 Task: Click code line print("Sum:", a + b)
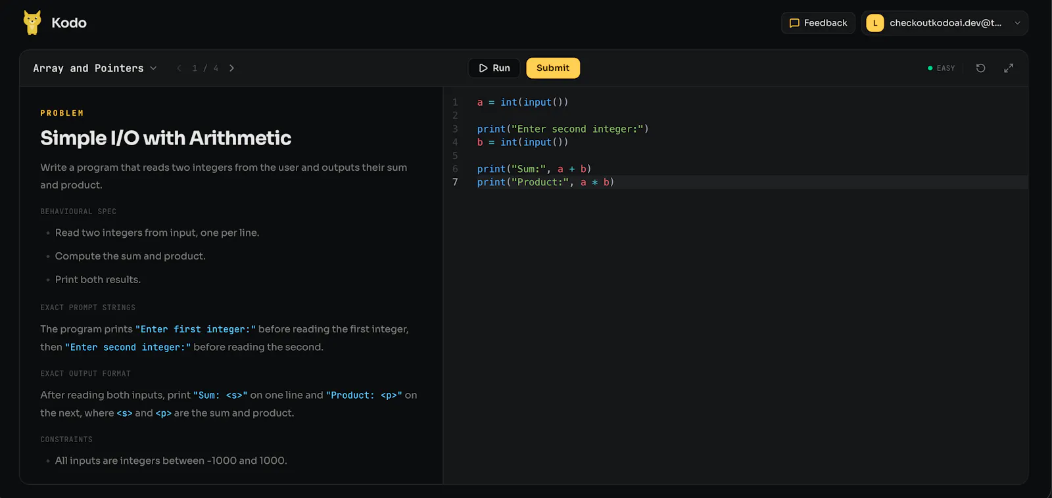click(534, 169)
